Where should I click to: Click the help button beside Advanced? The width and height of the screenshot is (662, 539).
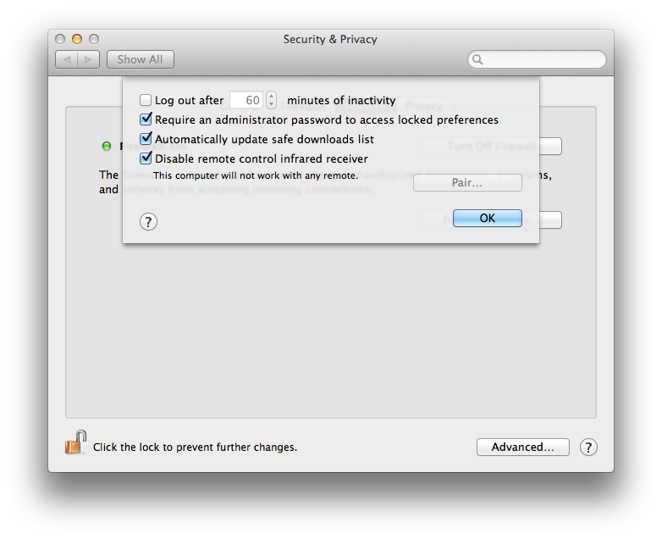pos(588,447)
